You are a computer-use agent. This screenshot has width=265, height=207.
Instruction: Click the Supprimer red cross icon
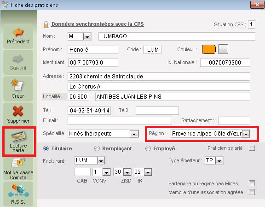pos(18,111)
